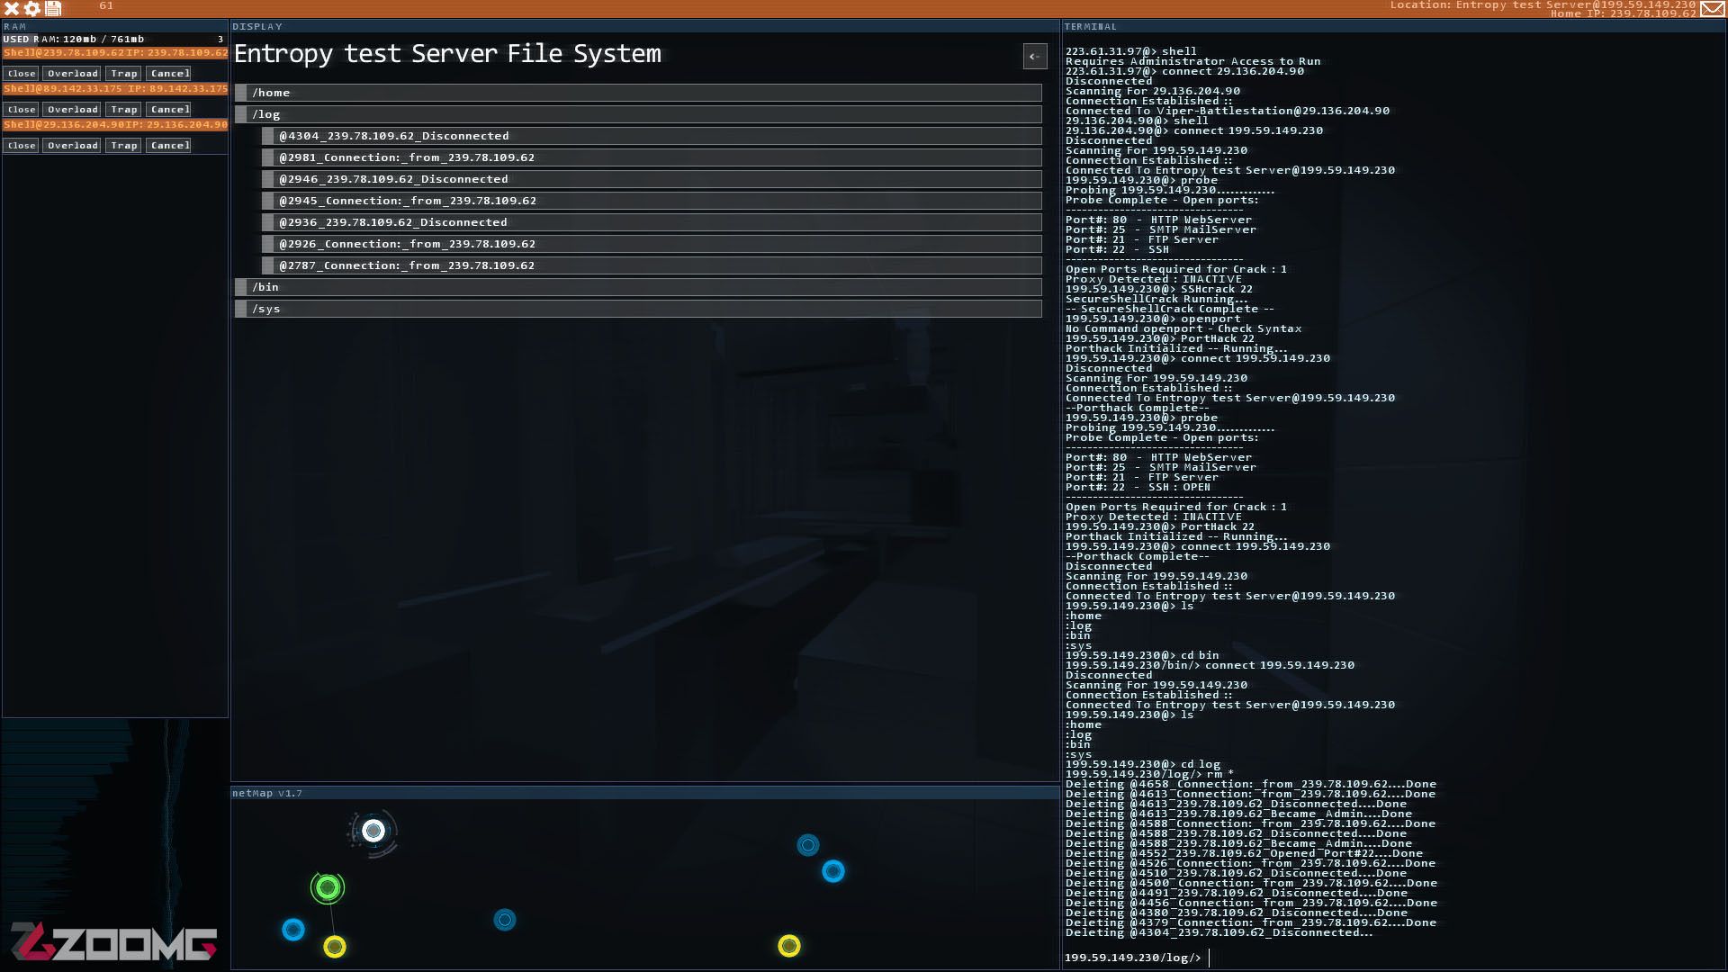Viewport: 1728px width, 972px height.
Task: Expand the /bin directory folder
Action: [264, 286]
